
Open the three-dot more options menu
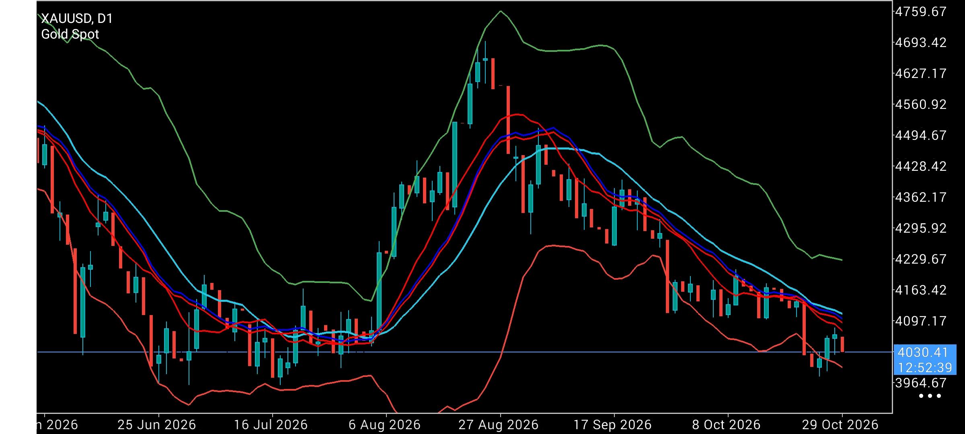(930, 396)
